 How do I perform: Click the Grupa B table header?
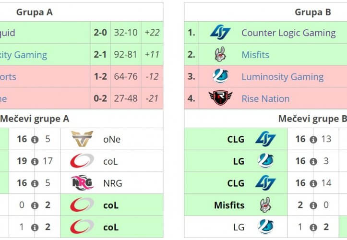pos(312,12)
